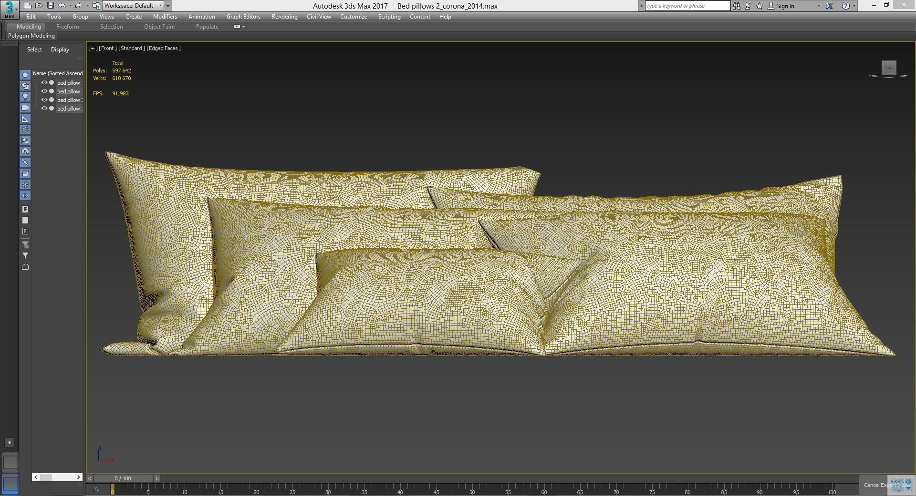The width and height of the screenshot is (916, 496).
Task: Open the 3ds Max application menu button
Action: (x=9, y=9)
